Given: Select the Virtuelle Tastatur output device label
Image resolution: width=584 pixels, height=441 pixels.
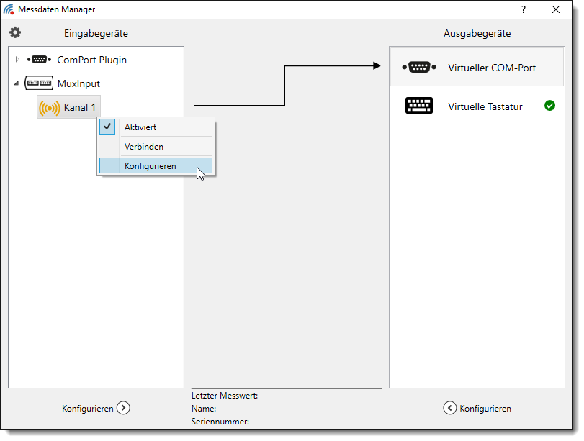Looking at the screenshot, I should 485,106.
